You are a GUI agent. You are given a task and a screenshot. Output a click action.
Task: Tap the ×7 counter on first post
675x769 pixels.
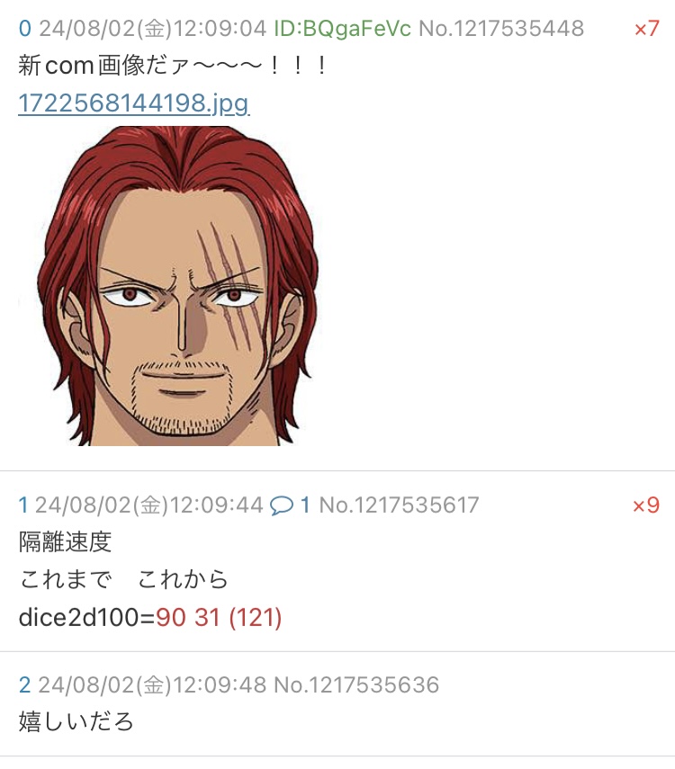point(646,29)
